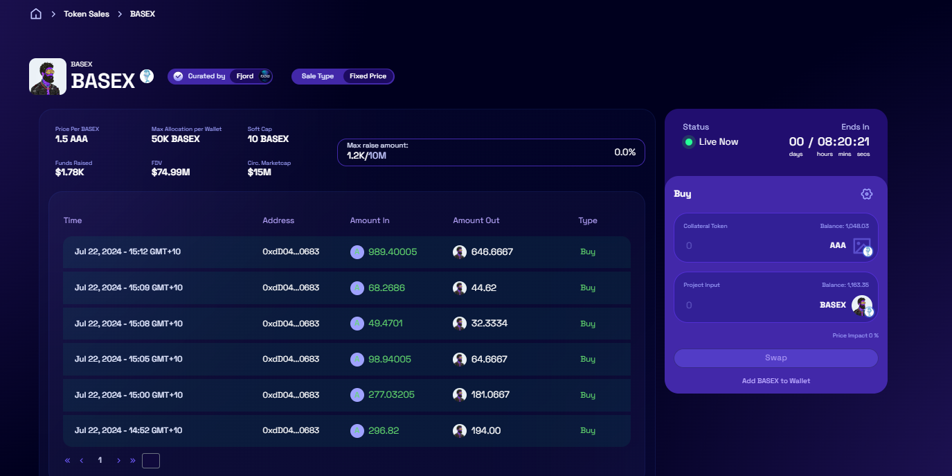The width and height of the screenshot is (952, 476).
Task: Jump to the last transactions page
Action: (x=132, y=461)
